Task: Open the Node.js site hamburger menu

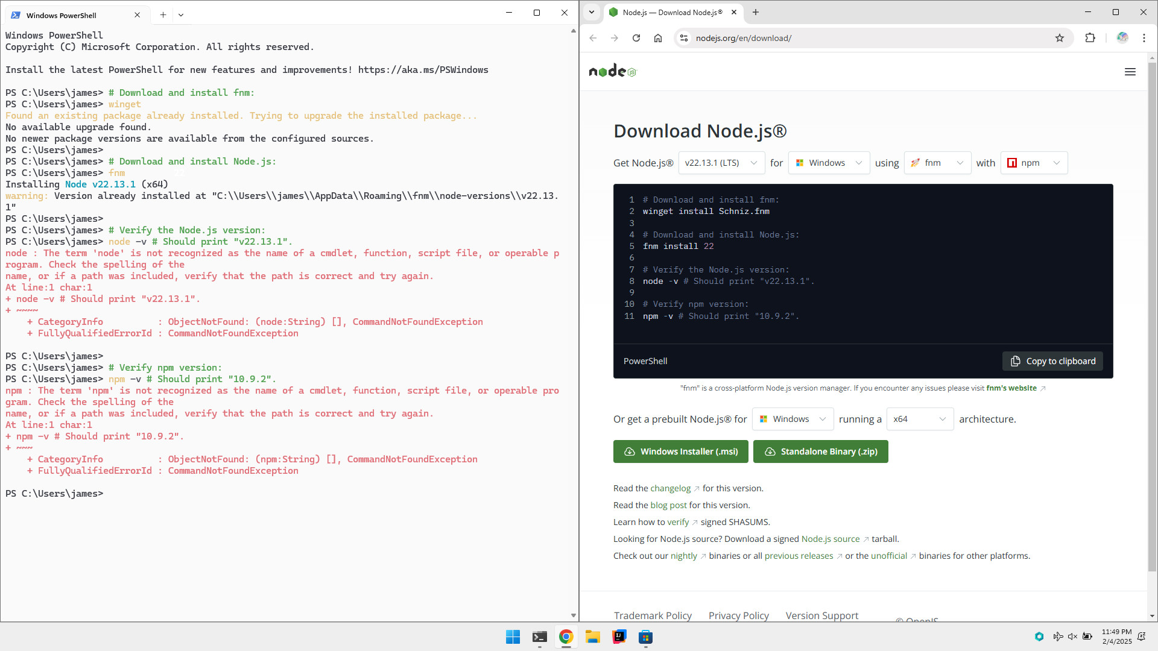Action: click(x=1130, y=72)
